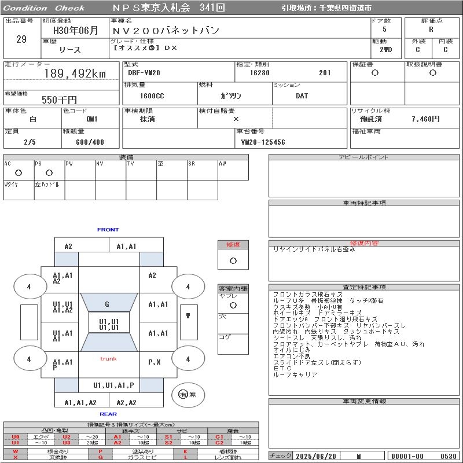The width and height of the screenshot is (463, 463).
Task: Click the 189,492km mileage field
Action: [75, 74]
